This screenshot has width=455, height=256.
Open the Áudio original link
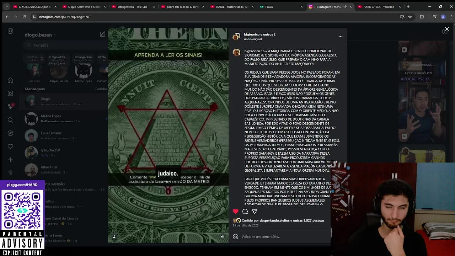[253, 39]
